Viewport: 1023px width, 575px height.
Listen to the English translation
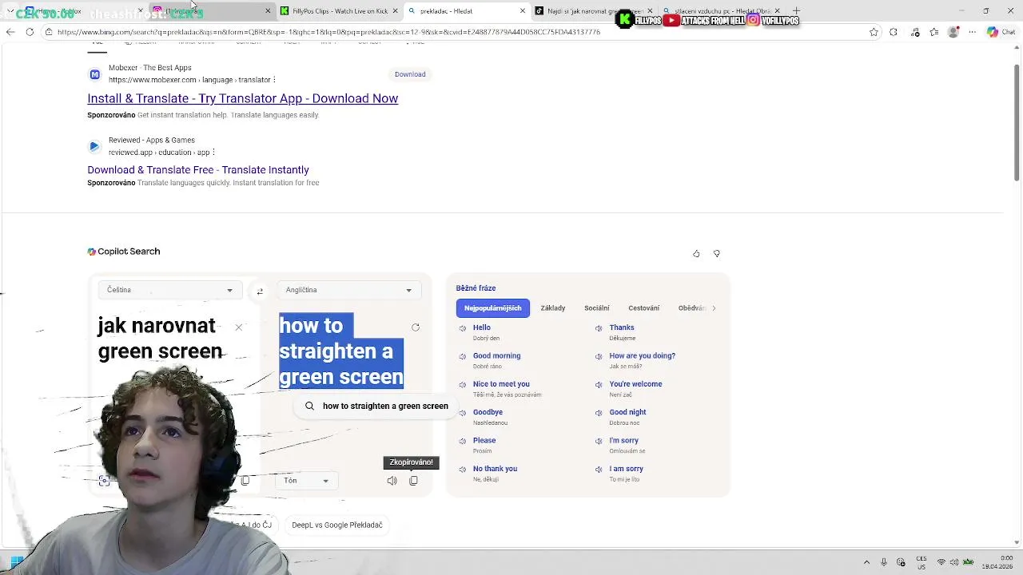pyautogui.click(x=392, y=481)
